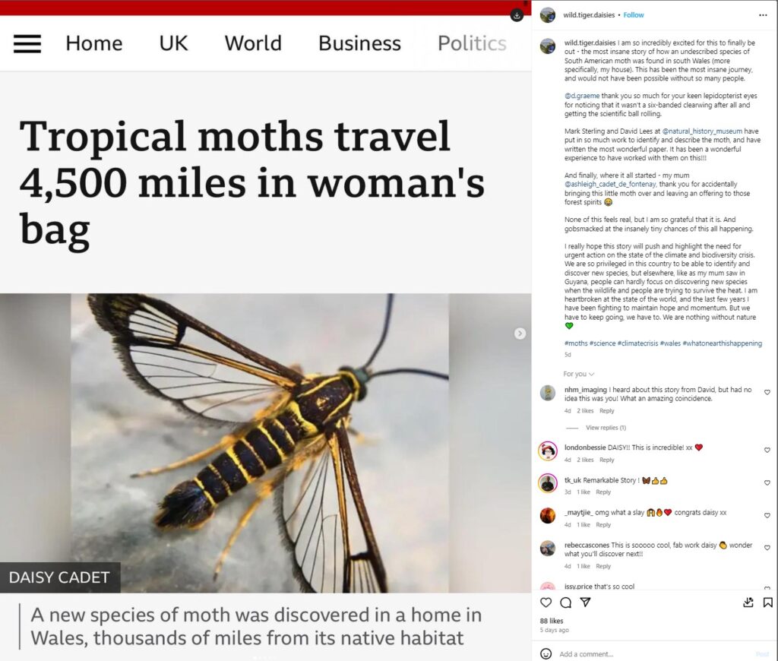Screen dimensions: 778x661
Task: Open the three-dots more options menu
Action: click(x=763, y=15)
